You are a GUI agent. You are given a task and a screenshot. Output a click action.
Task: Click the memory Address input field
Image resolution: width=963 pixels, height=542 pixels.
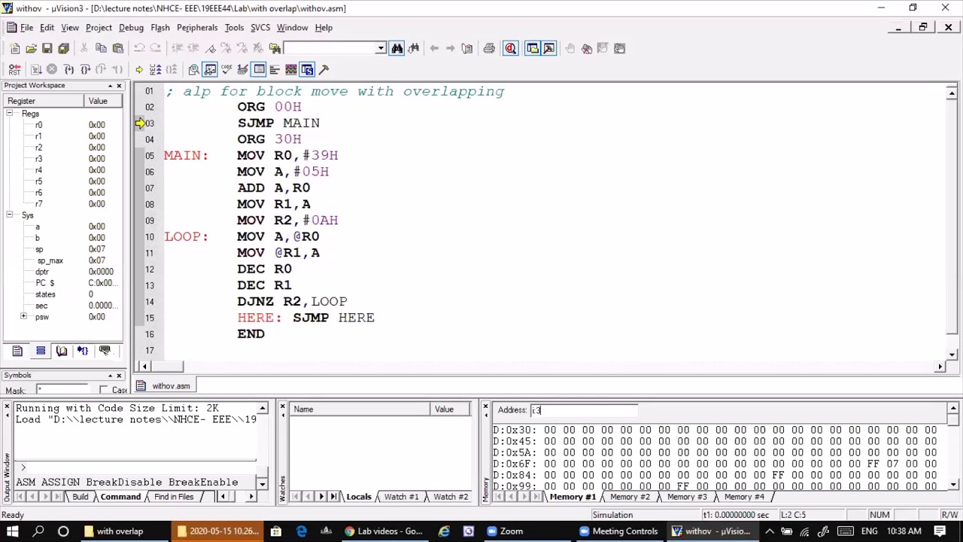pos(584,410)
